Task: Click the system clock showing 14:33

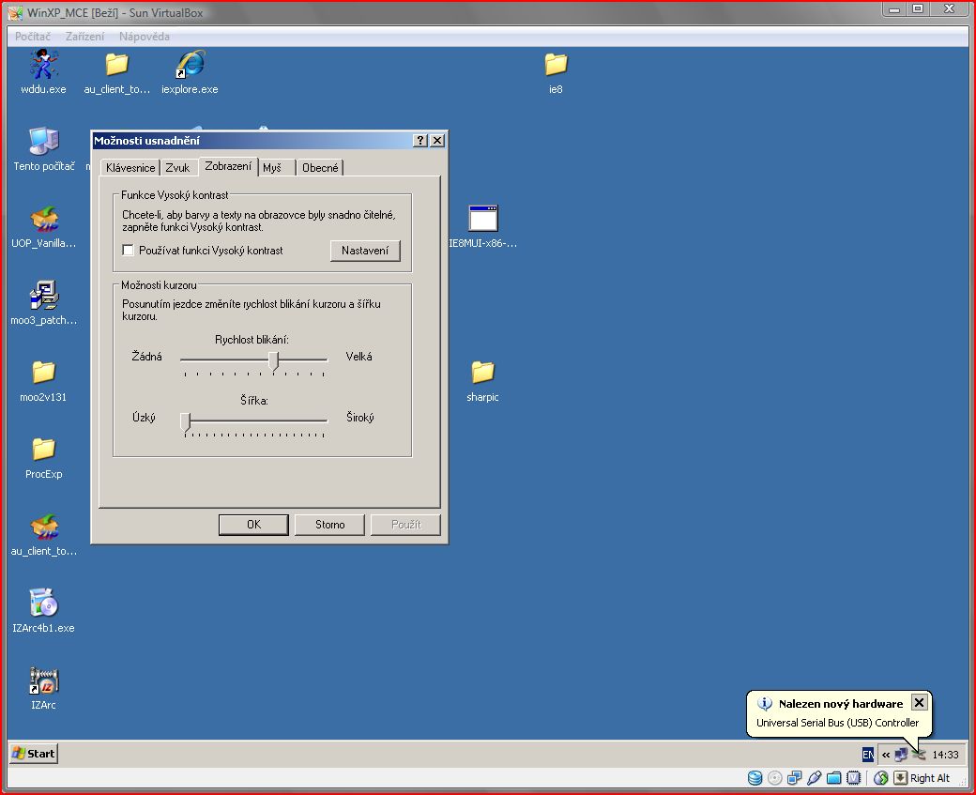Action: pyautogui.click(x=946, y=755)
